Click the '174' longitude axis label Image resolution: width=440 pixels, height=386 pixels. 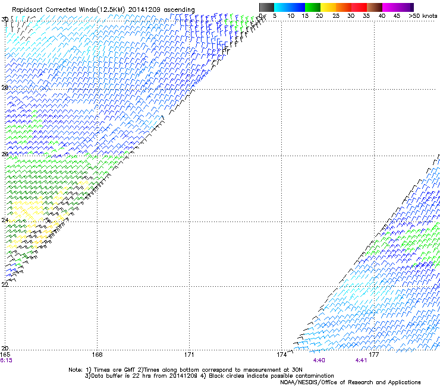281,355
